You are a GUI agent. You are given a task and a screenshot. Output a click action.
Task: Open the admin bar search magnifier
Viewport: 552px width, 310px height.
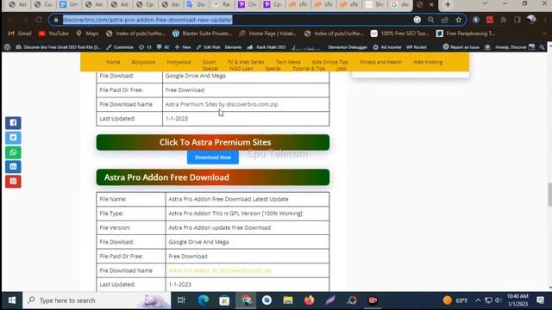(x=542, y=47)
